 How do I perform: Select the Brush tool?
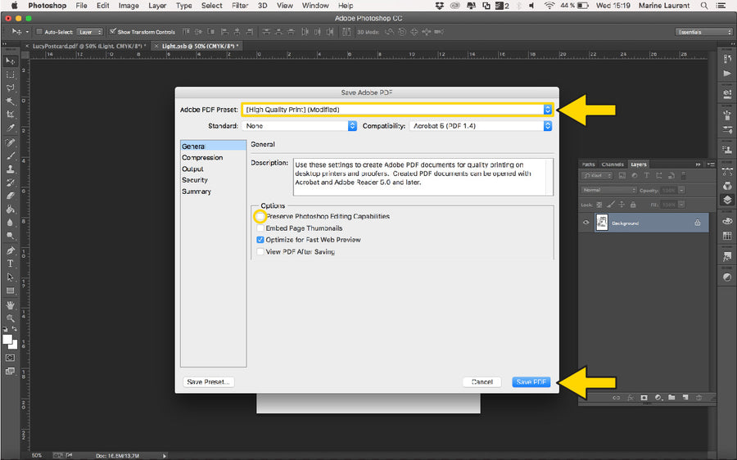(x=10, y=156)
